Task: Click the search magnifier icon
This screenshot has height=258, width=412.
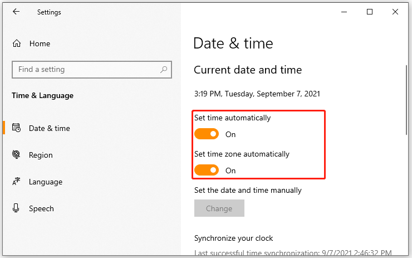Action: (x=164, y=70)
